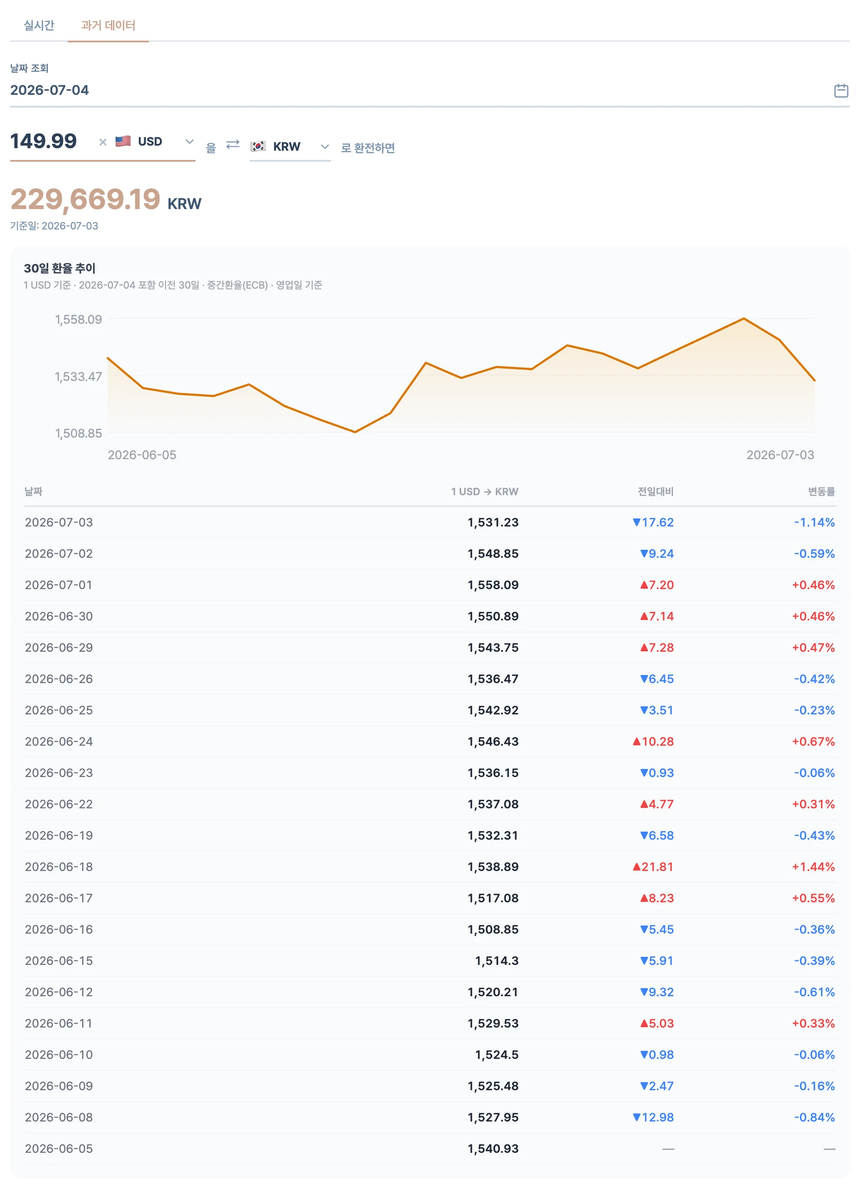The image size is (860, 1185).
Task: Expand the USD source currency dropdown
Action: coord(190,141)
